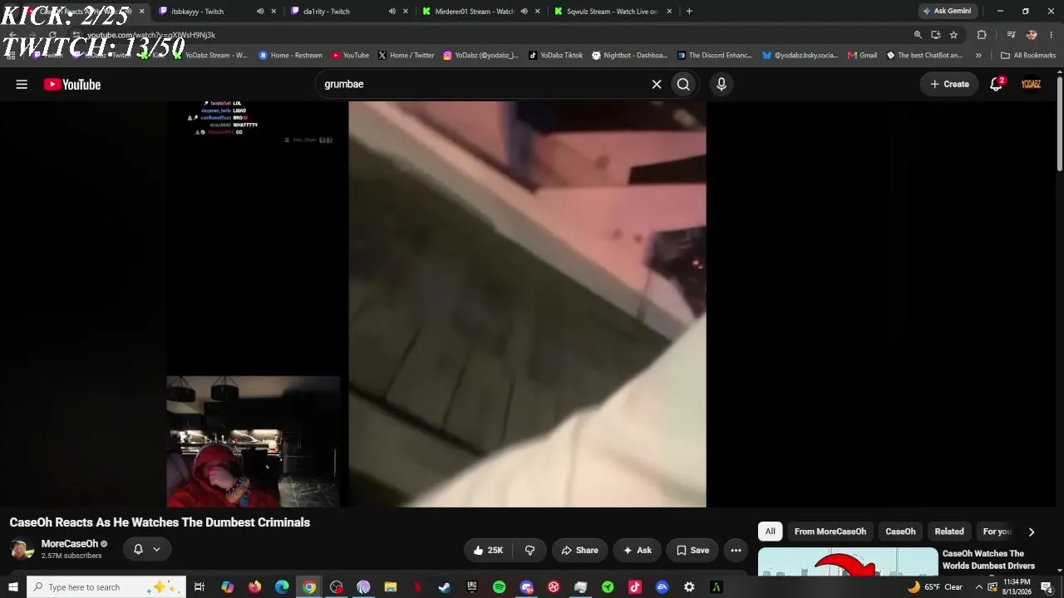
Task: Open the Chrome three-dot menu
Action: (x=1052, y=35)
